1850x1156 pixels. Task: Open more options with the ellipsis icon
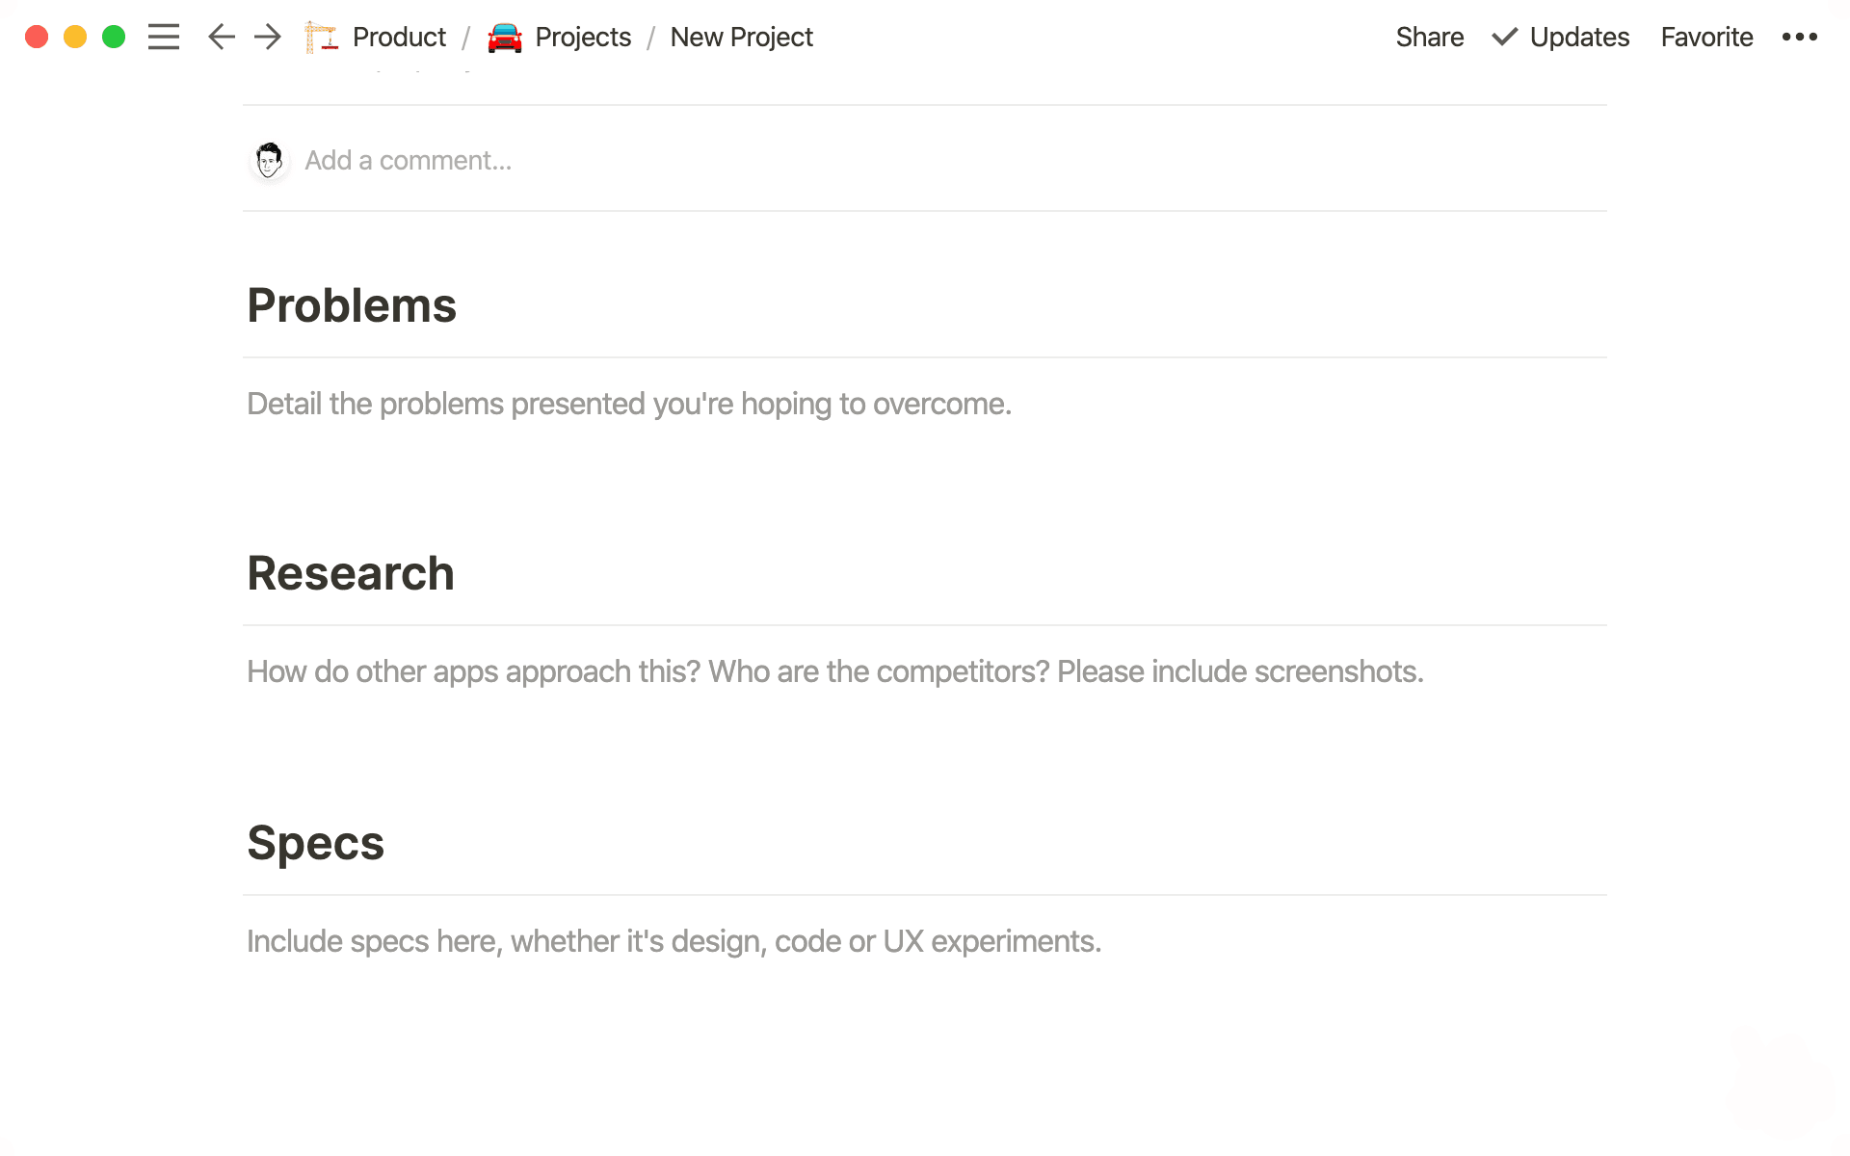click(1800, 37)
